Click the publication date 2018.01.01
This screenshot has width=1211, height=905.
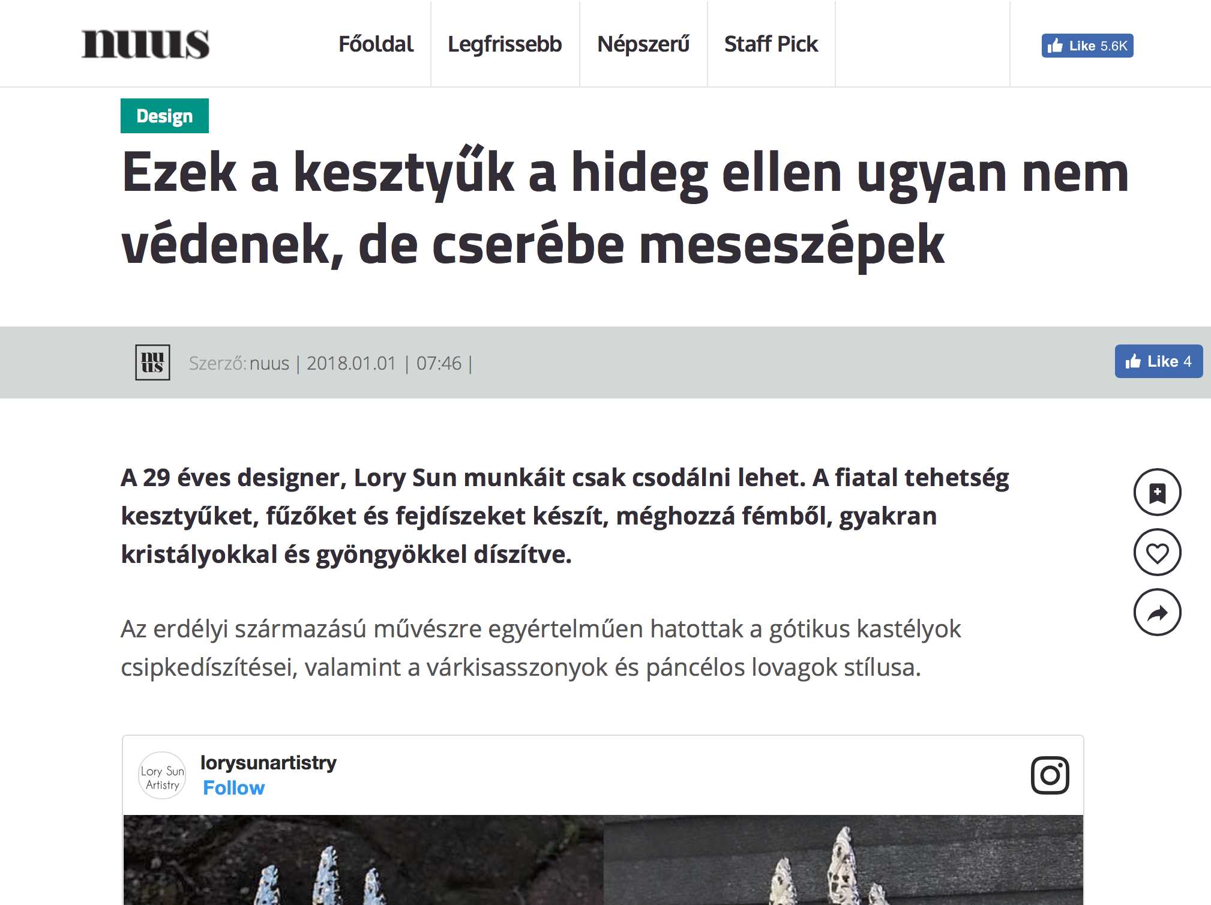coord(351,363)
